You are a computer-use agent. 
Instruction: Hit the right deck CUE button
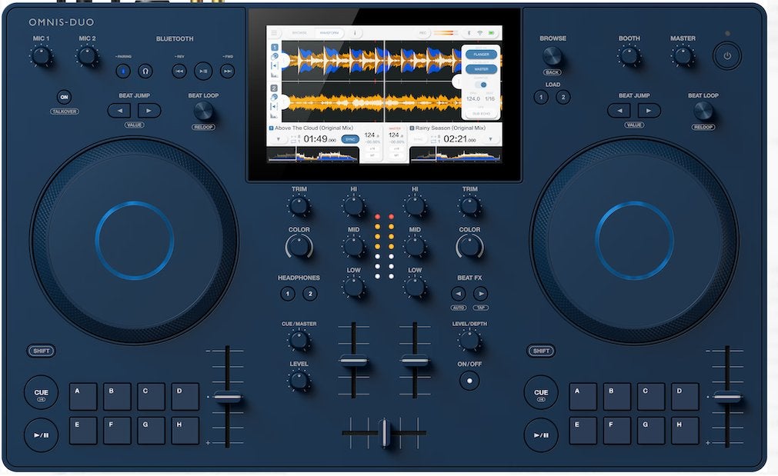pos(541,392)
